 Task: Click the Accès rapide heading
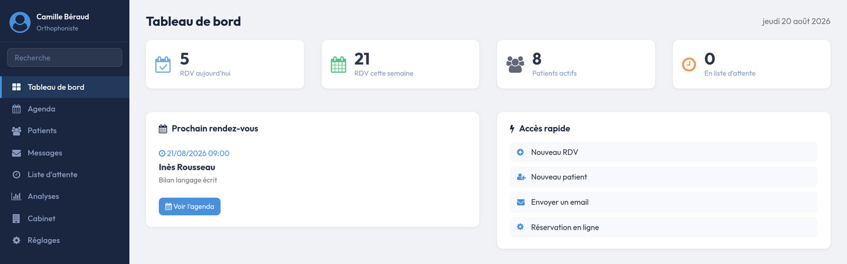545,129
